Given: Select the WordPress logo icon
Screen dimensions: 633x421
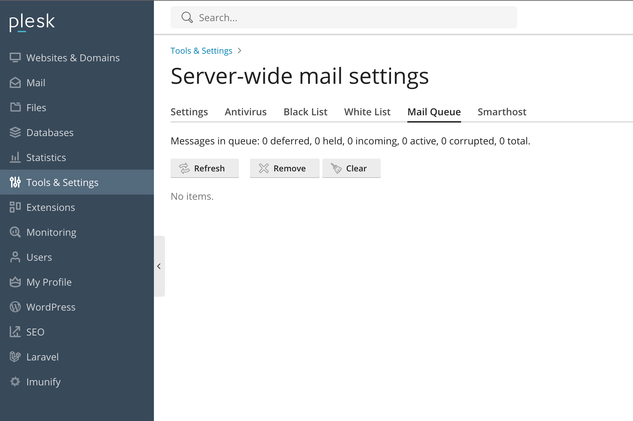Looking at the screenshot, I should pos(15,307).
